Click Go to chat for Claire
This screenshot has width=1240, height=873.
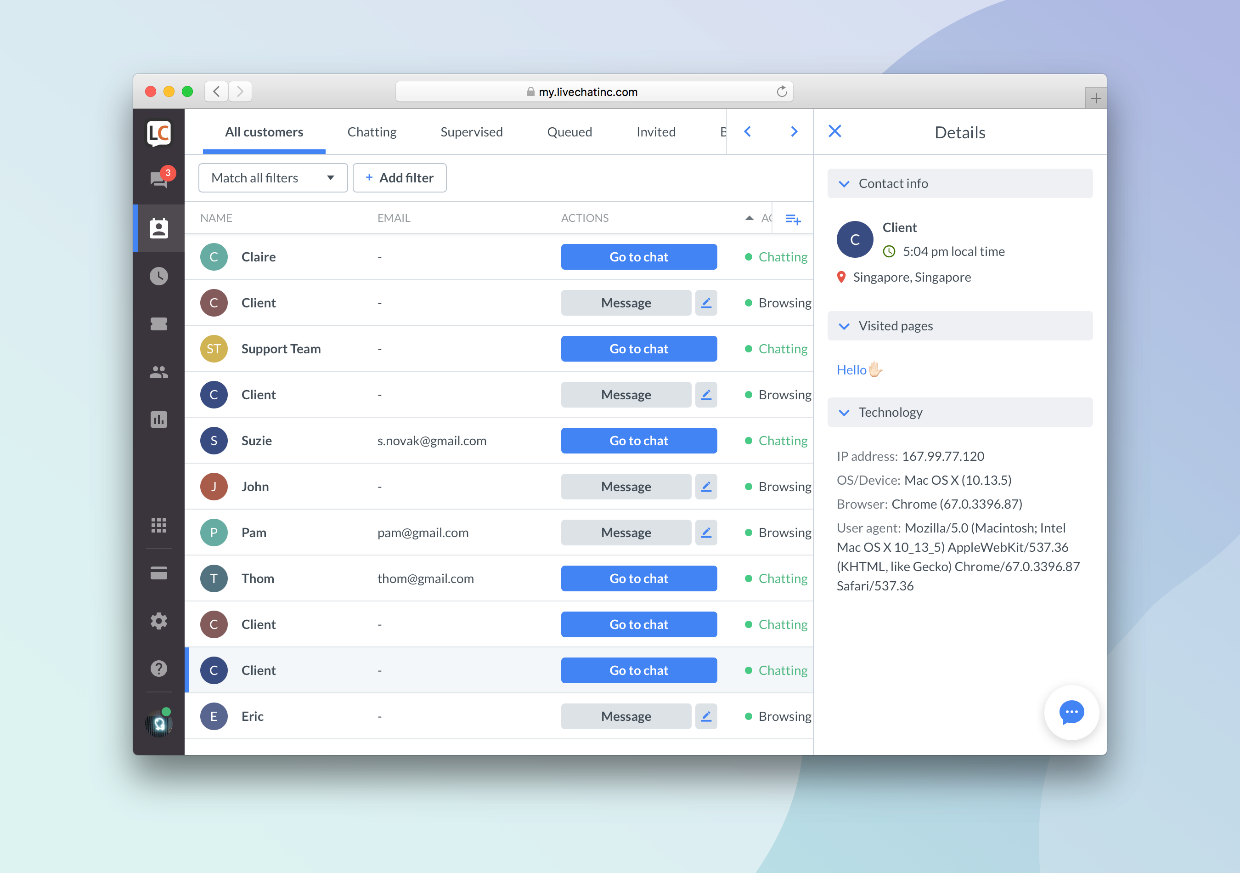point(638,256)
